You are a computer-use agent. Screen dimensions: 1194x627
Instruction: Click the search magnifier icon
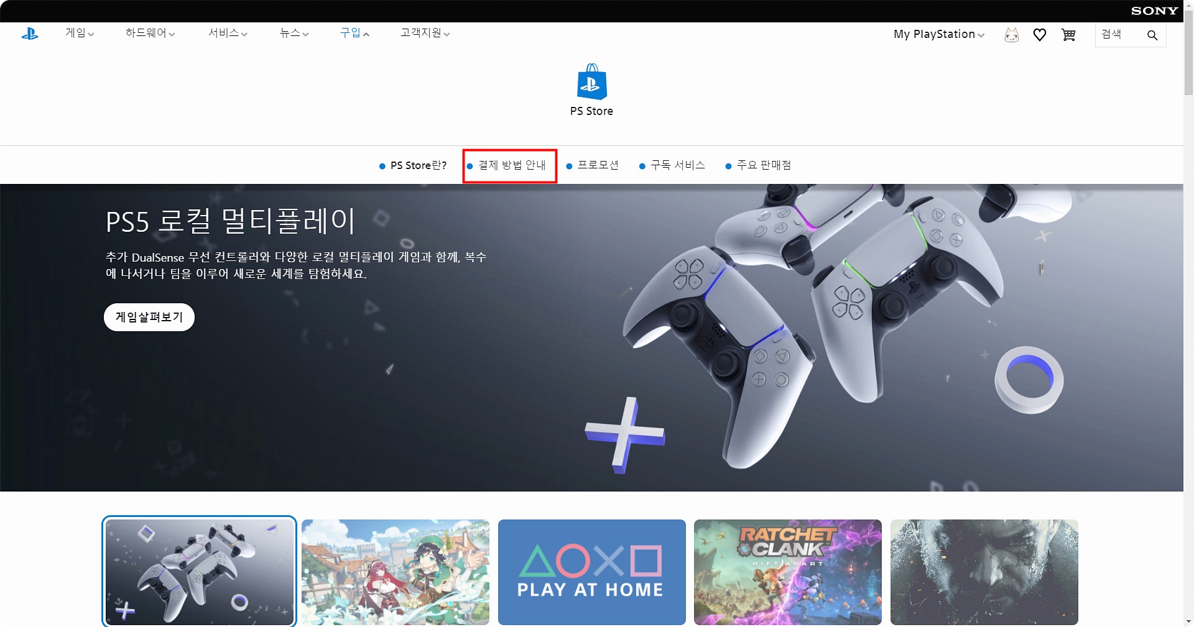coord(1152,35)
